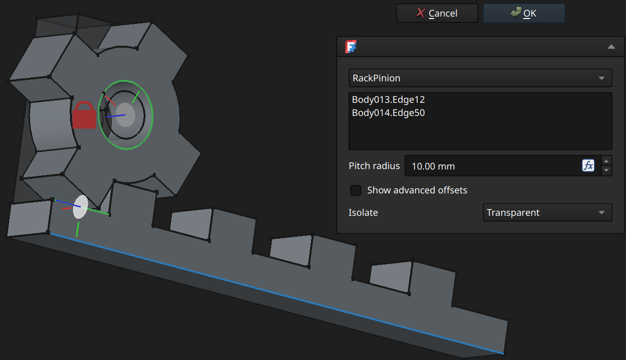Open the Isolate Transparent dropdown
Screen dimensions: 626x360
[547, 212]
